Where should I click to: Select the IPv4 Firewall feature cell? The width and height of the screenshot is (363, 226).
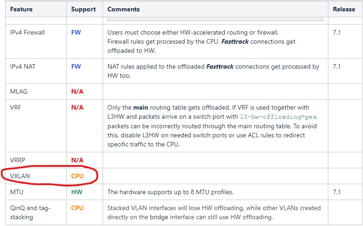tap(27, 33)
